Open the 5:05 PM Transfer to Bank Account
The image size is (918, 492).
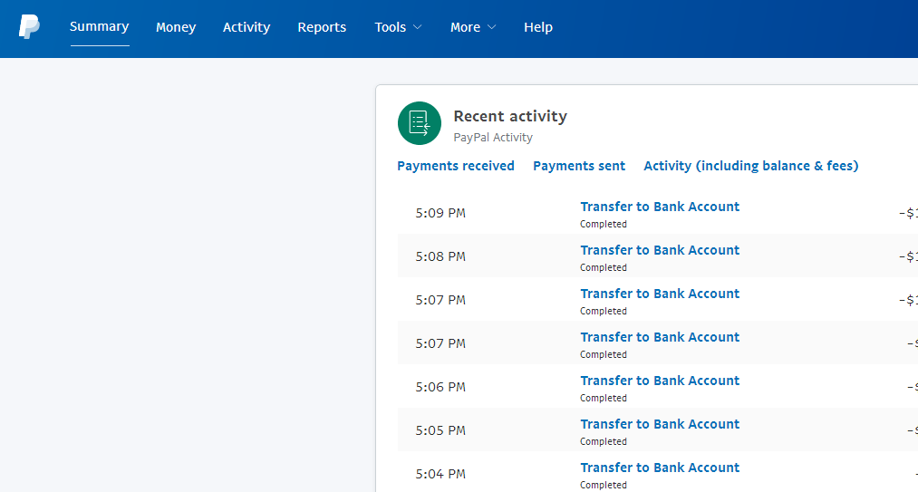[660, 424]
